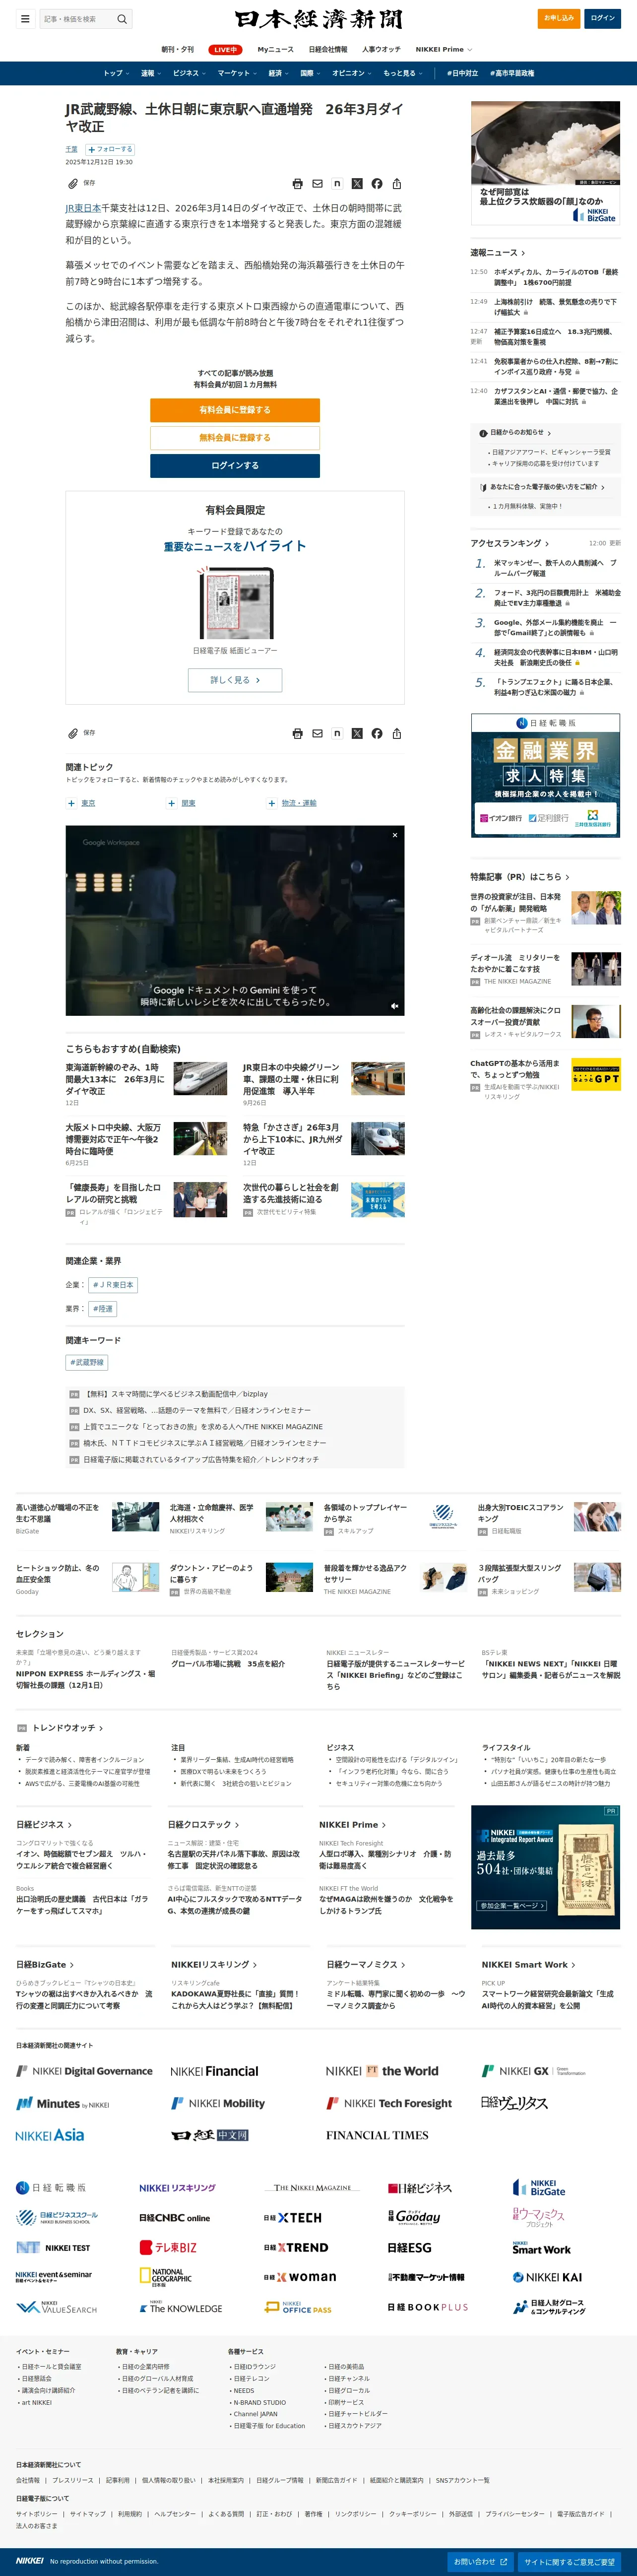Viewport: 637px width, 2576px height.
Task: Expand the 国際 navigation dropdown
Action: point(310,73)
